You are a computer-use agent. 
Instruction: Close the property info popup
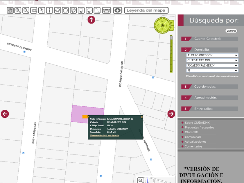point(142,117)
